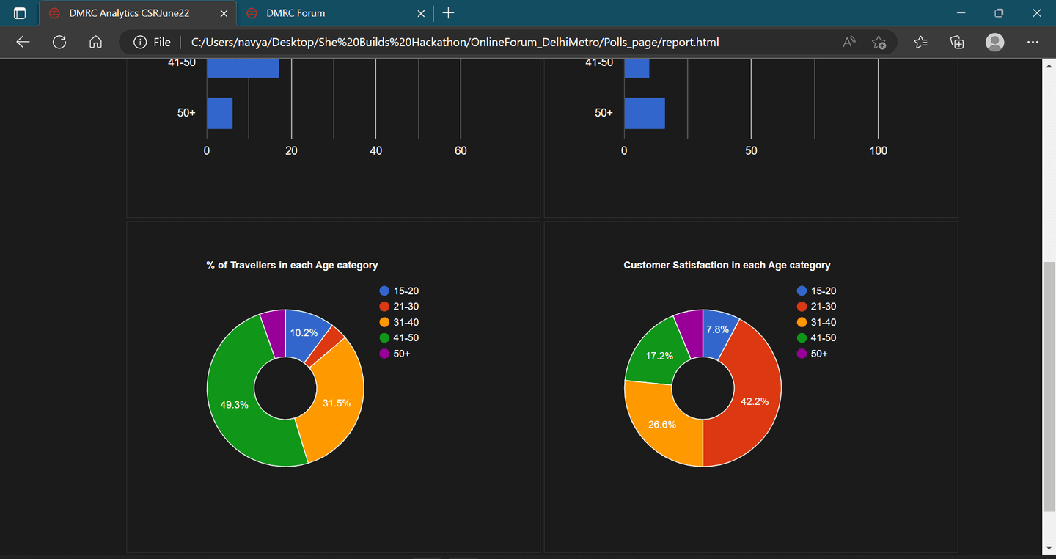The height and width of the screenshot is (559, 1056).
Task: Add this page to favorites
Action: click(879, 43)
